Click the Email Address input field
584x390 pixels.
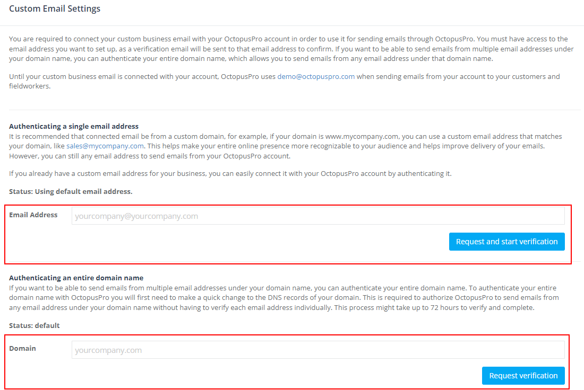click(x=318, y=216)
